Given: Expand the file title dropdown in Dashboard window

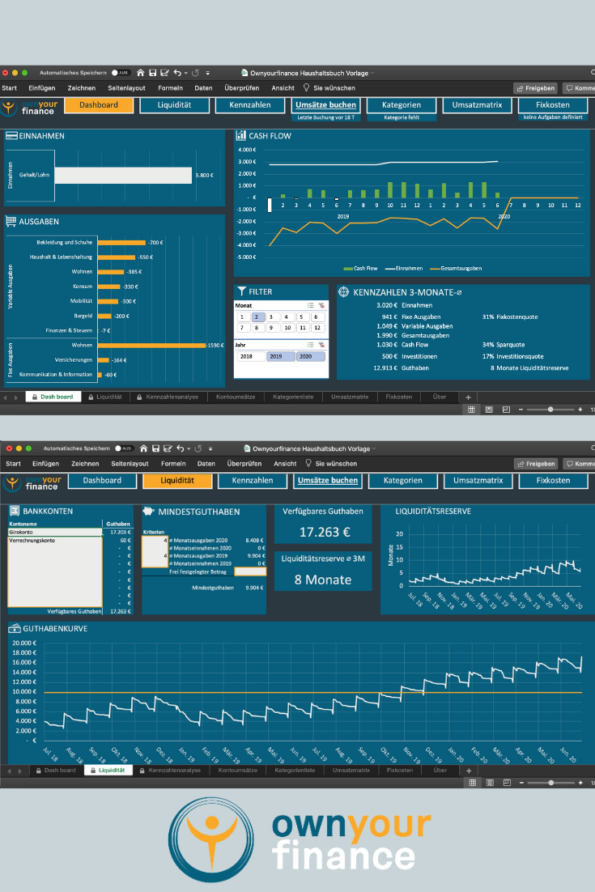Looking at the screenshot, I should (x=373, y=73).
